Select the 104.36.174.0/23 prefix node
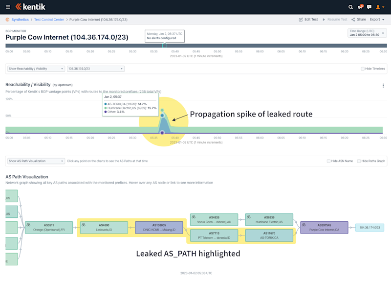This screenshot has width=391, height=281. pos(369,228)
